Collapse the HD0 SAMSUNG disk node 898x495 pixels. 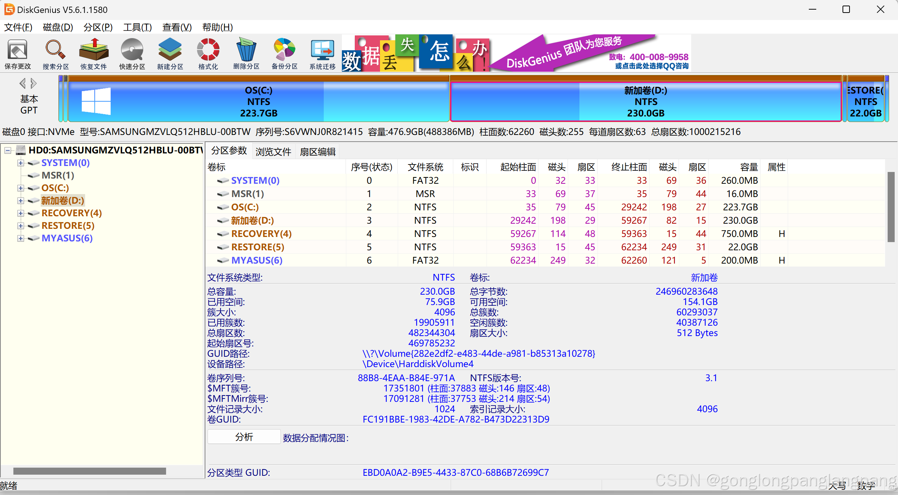click(8, 150)
